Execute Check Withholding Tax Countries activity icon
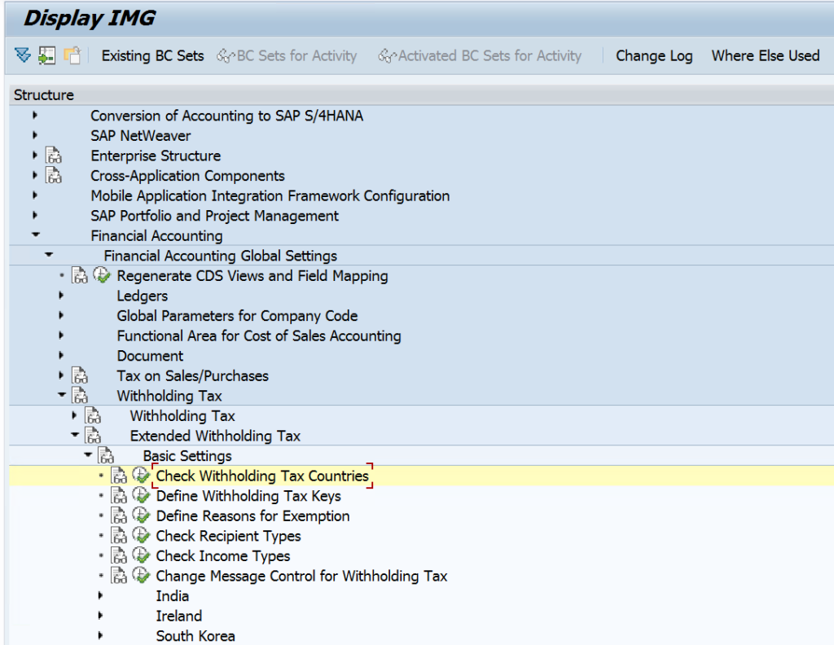This screenshot has height=645, width=834. tap(141, 475)
